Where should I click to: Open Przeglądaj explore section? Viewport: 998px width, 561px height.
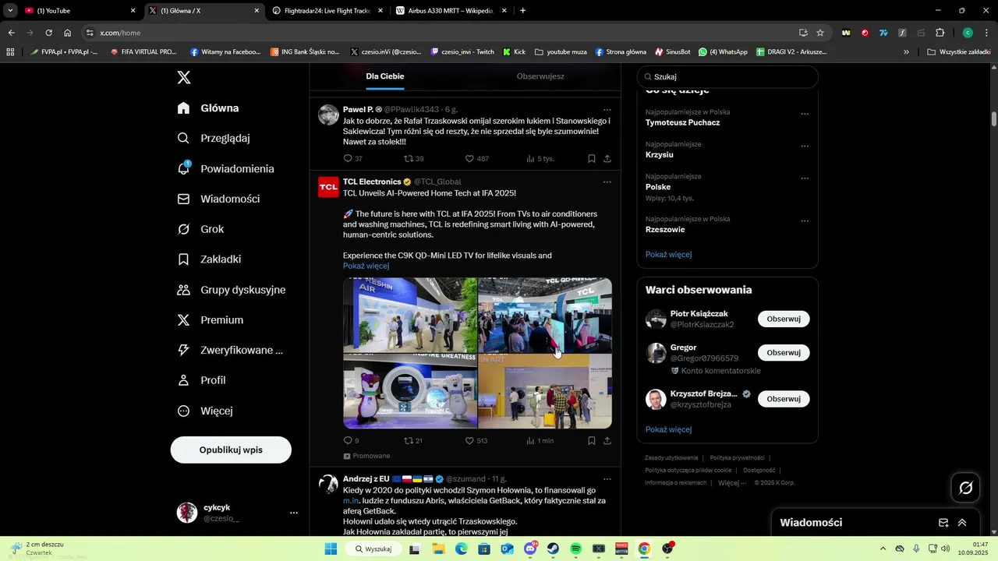[214, 138]
